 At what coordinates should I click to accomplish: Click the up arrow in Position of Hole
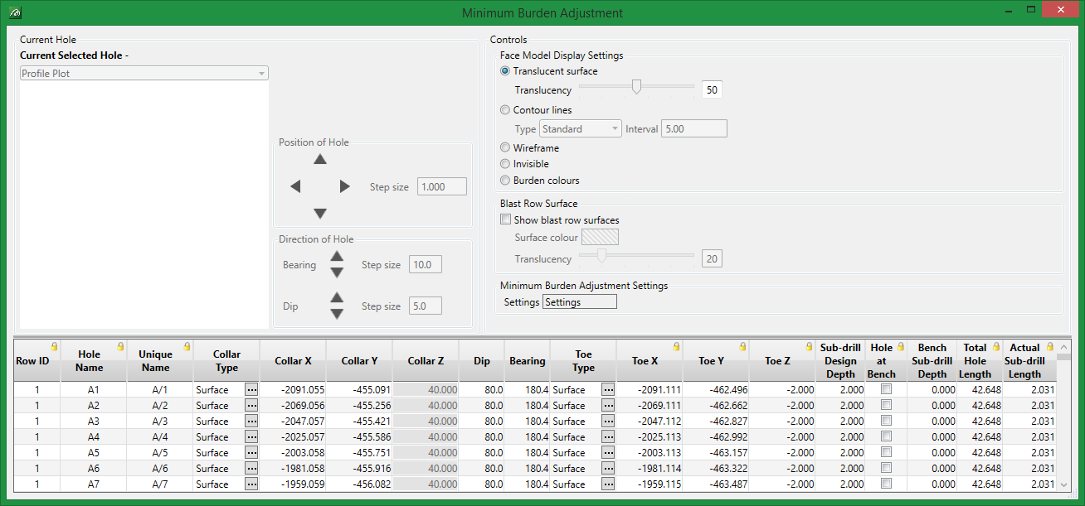(319, 160)
